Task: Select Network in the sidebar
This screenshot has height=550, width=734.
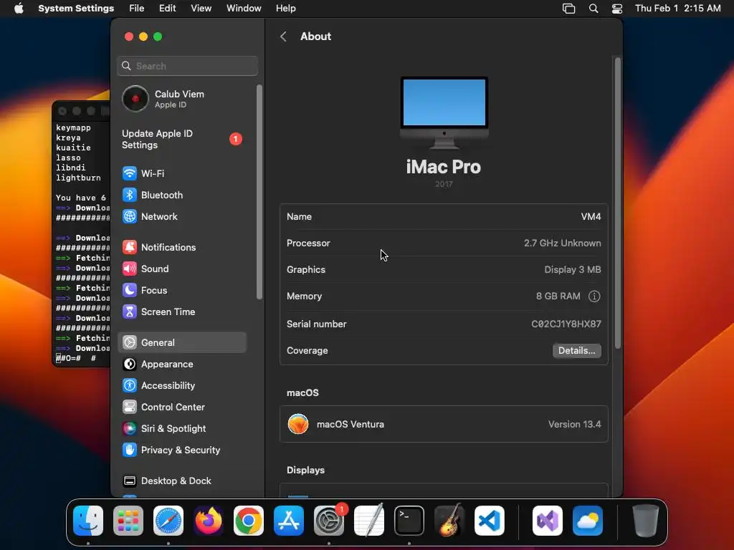Action: 181,216
